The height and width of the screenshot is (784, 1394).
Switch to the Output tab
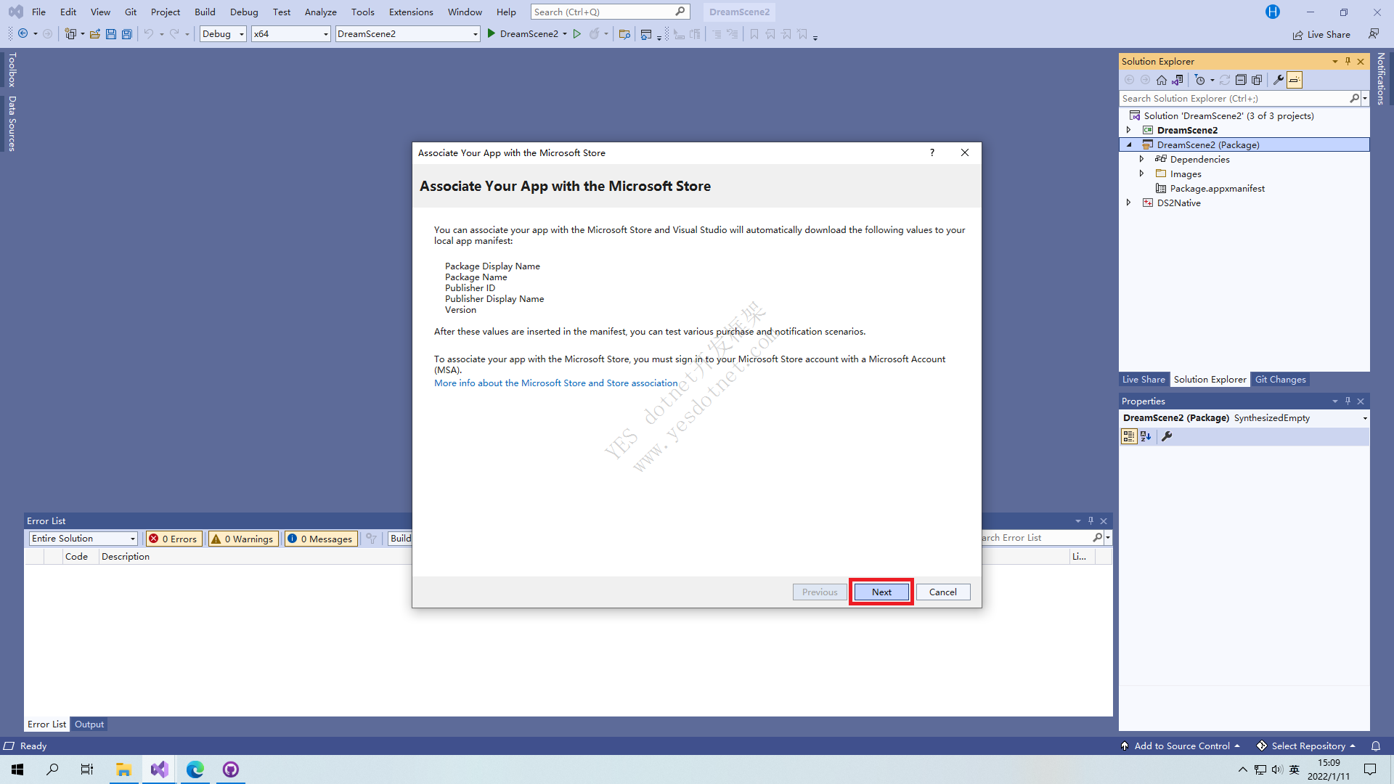point(89,724)
